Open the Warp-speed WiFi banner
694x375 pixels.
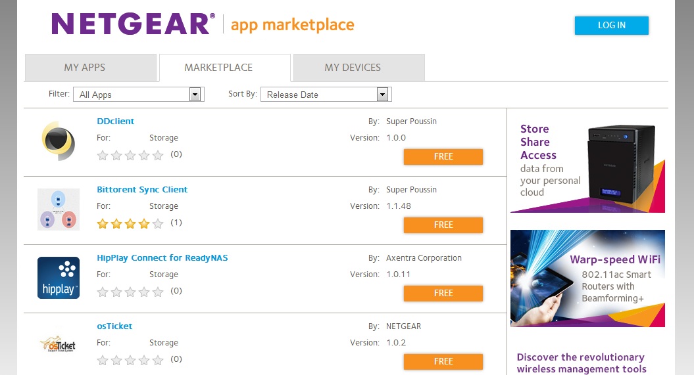click(x=587, y=278)
